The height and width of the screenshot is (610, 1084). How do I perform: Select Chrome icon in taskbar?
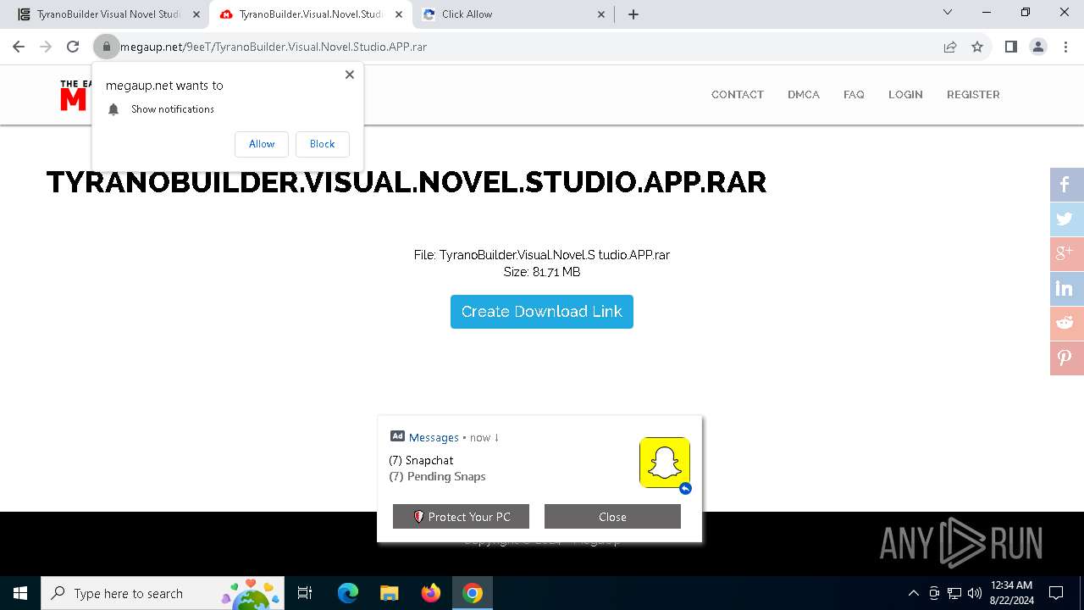click(x=473, y=593)
